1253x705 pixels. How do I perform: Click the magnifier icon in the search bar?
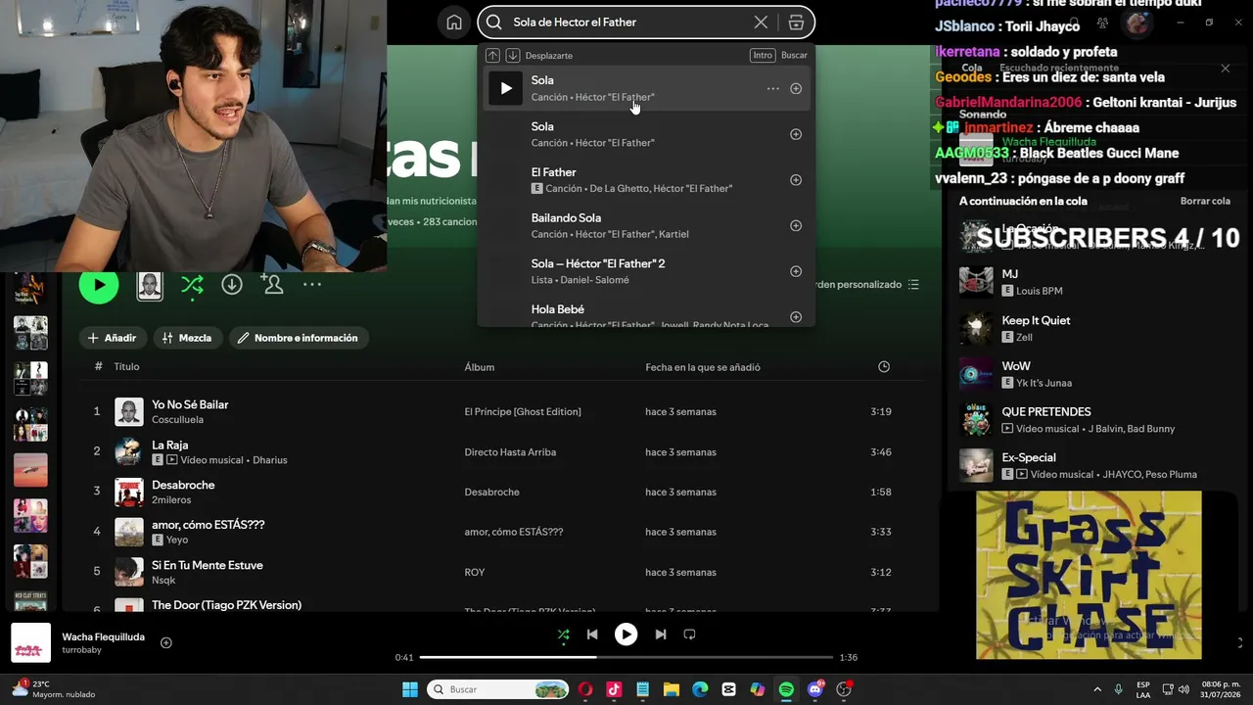point(494,23)
